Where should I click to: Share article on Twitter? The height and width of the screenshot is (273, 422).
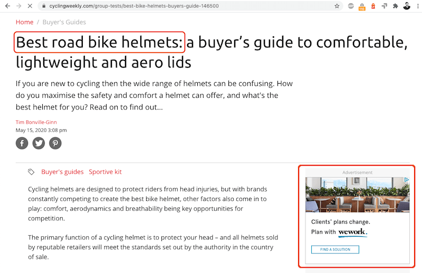(x=39, y=143)
